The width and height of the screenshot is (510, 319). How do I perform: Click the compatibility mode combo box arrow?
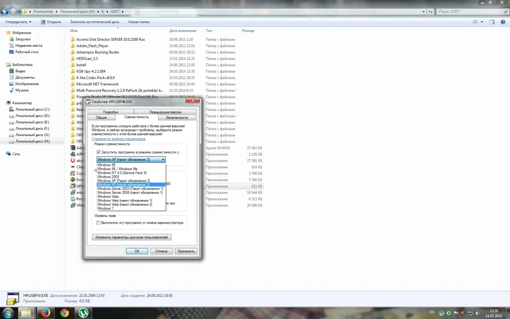click(163, 159)
